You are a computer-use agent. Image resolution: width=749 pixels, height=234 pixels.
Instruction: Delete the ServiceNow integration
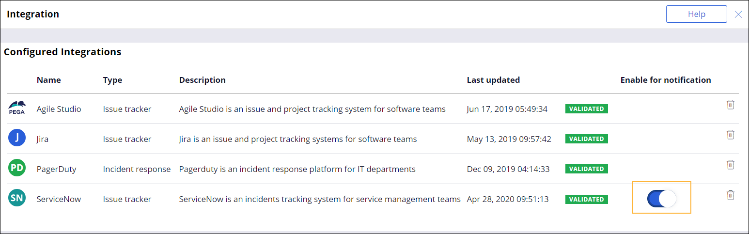[x=731, y=195]
